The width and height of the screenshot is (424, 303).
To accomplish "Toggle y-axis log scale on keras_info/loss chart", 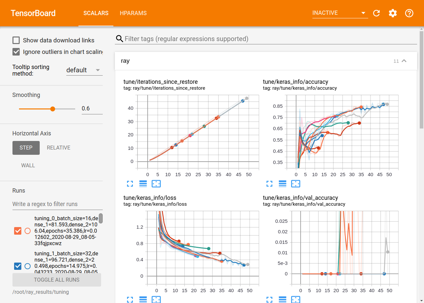I will [143, 299].
